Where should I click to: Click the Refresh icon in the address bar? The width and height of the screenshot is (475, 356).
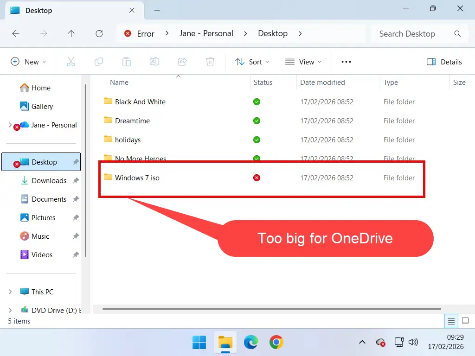click(x=99, y=33)
